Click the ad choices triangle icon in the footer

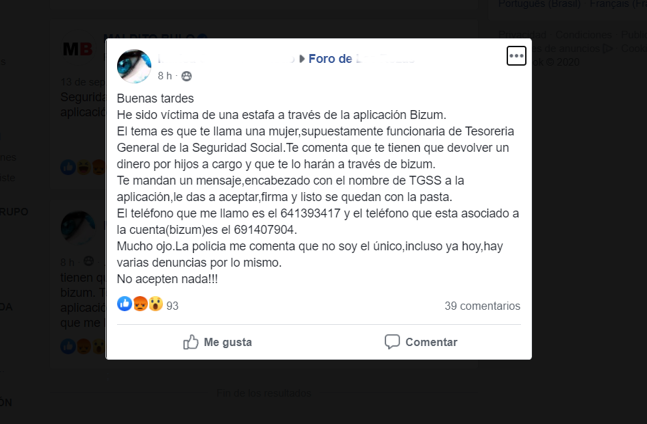point(608,49)
